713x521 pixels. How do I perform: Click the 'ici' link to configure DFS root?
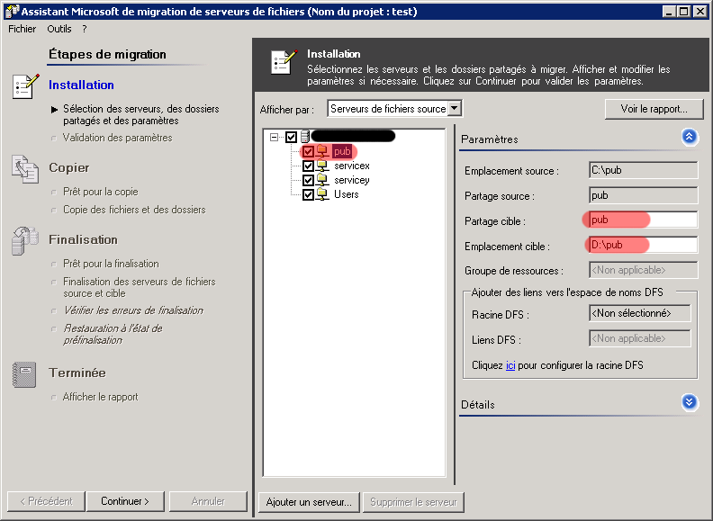coord(510,365)
